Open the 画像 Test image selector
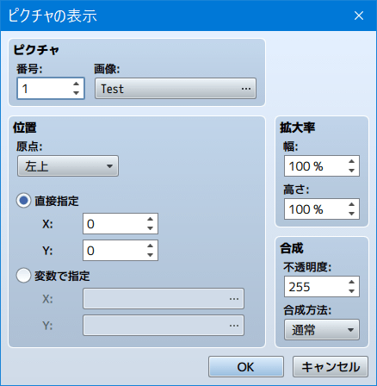377x386 pixels. coord(176,89)
